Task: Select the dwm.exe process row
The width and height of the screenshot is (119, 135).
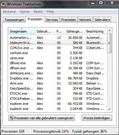Action: tap(57, 83)
